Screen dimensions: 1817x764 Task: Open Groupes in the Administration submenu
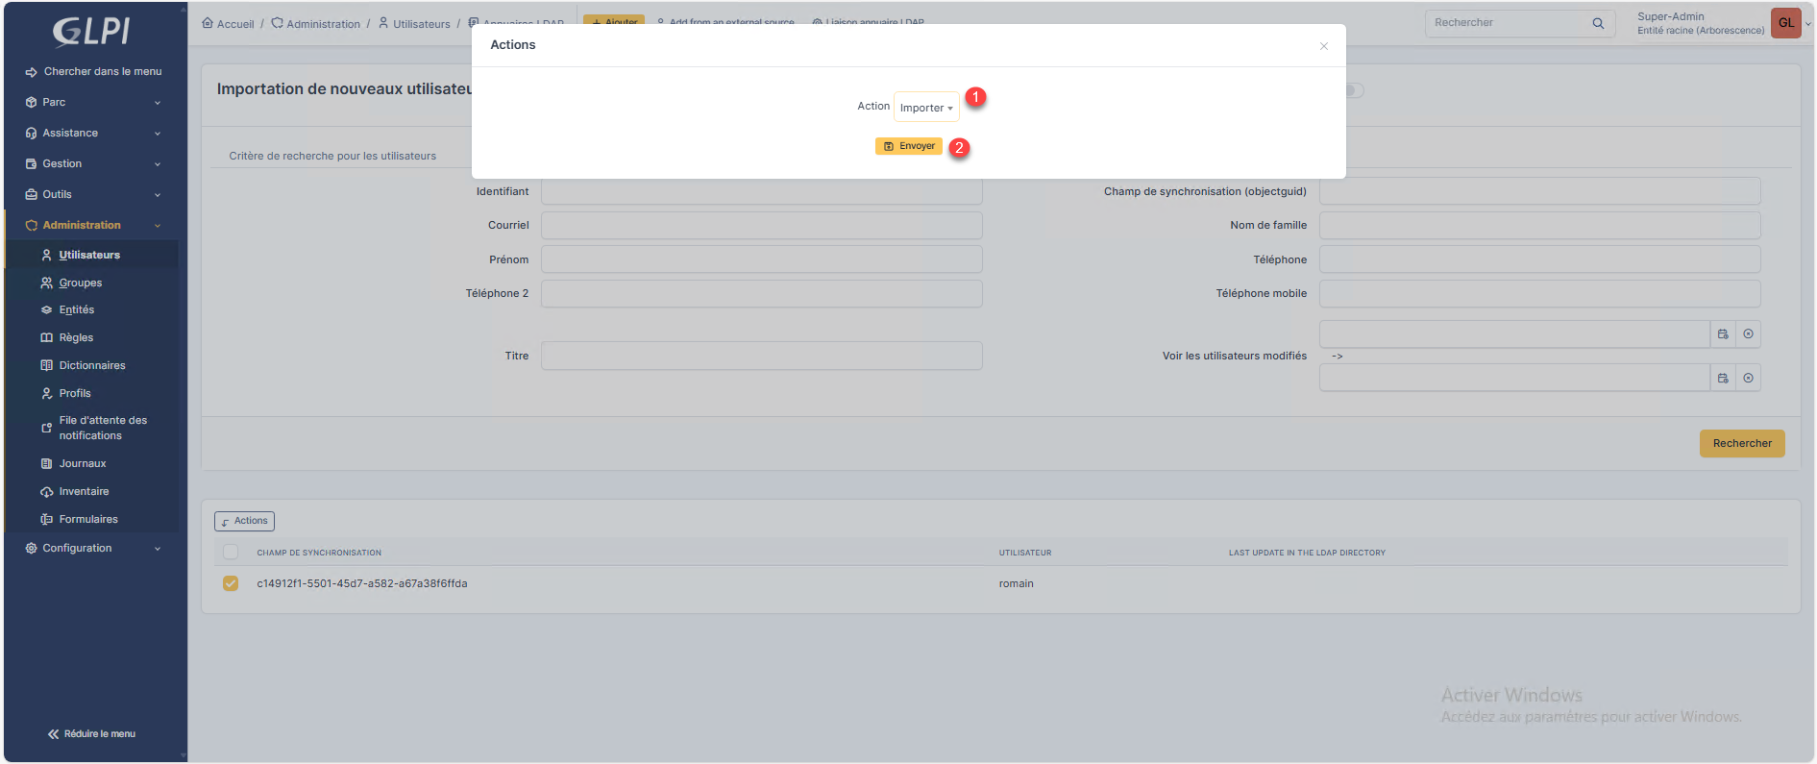(80, 283)
